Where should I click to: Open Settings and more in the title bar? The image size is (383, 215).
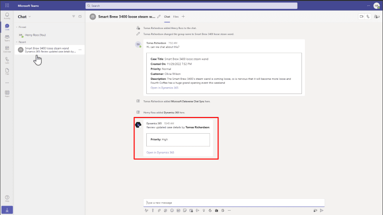pos(368,5)
